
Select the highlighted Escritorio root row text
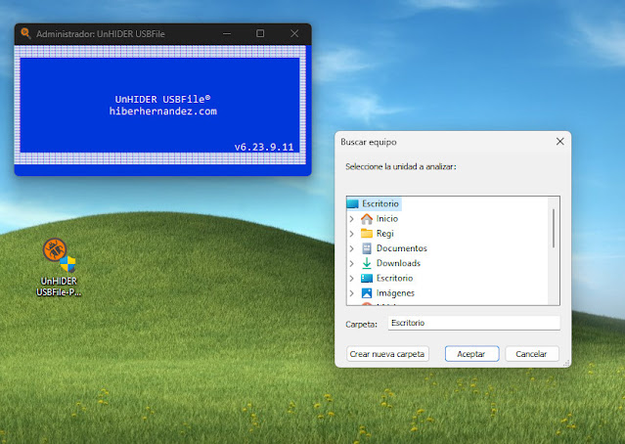pos(380,203)
